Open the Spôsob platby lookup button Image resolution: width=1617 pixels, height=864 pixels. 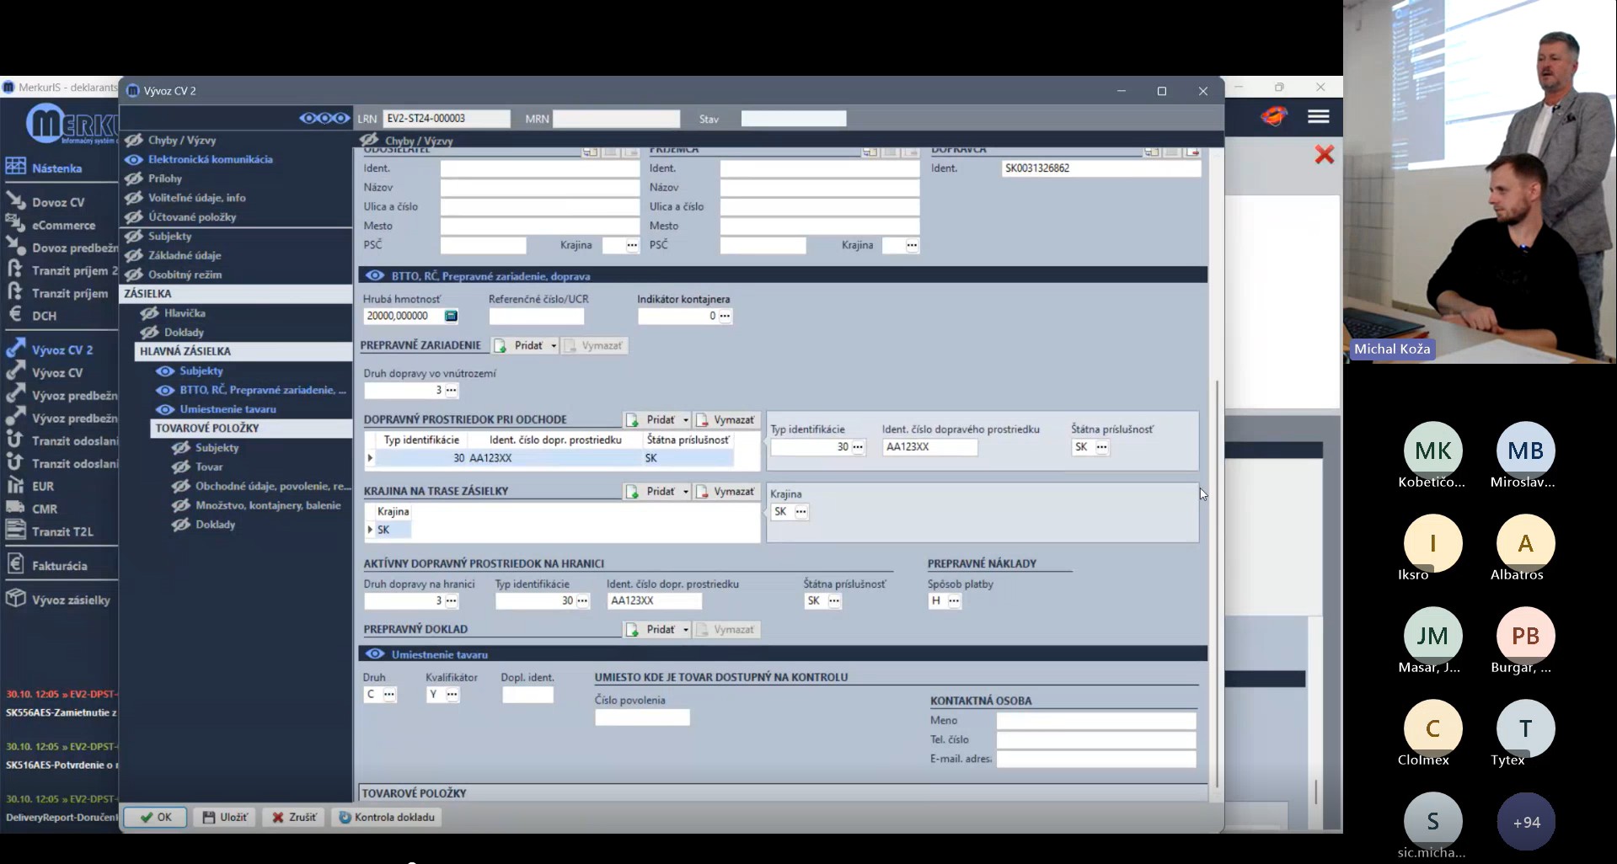click(x=954, y=601)
